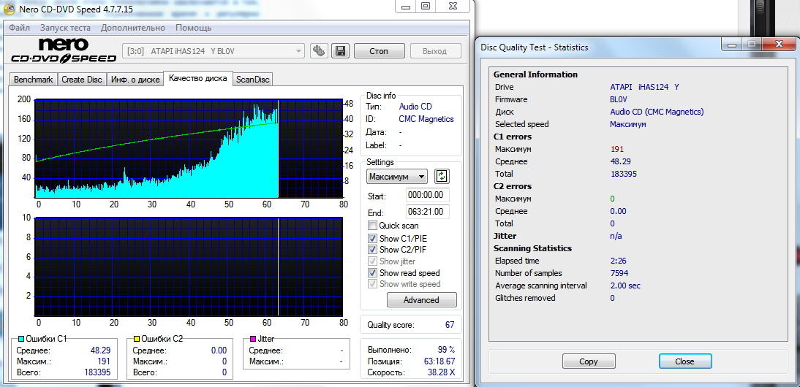
Task: Click into the End time field
Action: (427, 212)
